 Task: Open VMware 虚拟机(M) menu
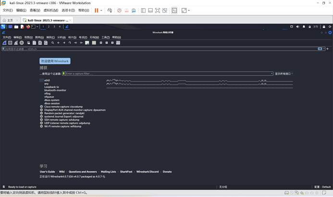coord(51,11)
